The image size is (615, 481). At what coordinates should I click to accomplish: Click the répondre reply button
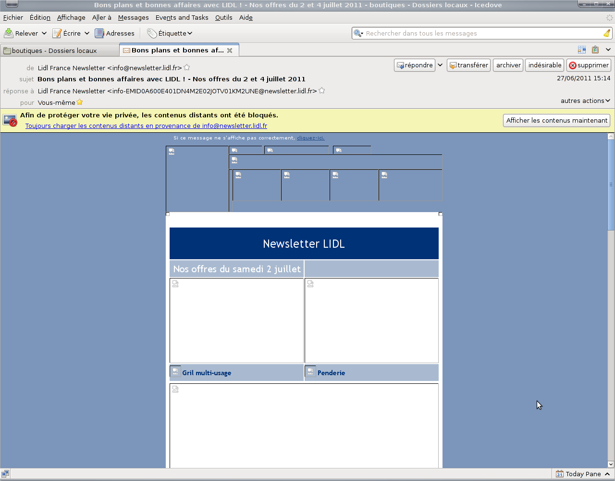point(415,65)
